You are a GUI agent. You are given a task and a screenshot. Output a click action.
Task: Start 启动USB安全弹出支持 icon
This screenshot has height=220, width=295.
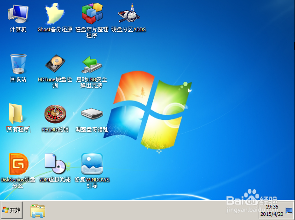92,64
